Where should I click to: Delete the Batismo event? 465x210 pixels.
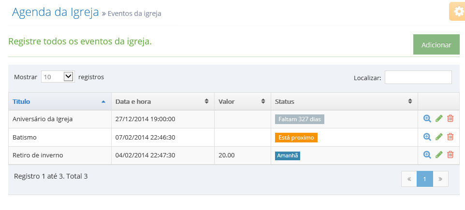(450, 137)
